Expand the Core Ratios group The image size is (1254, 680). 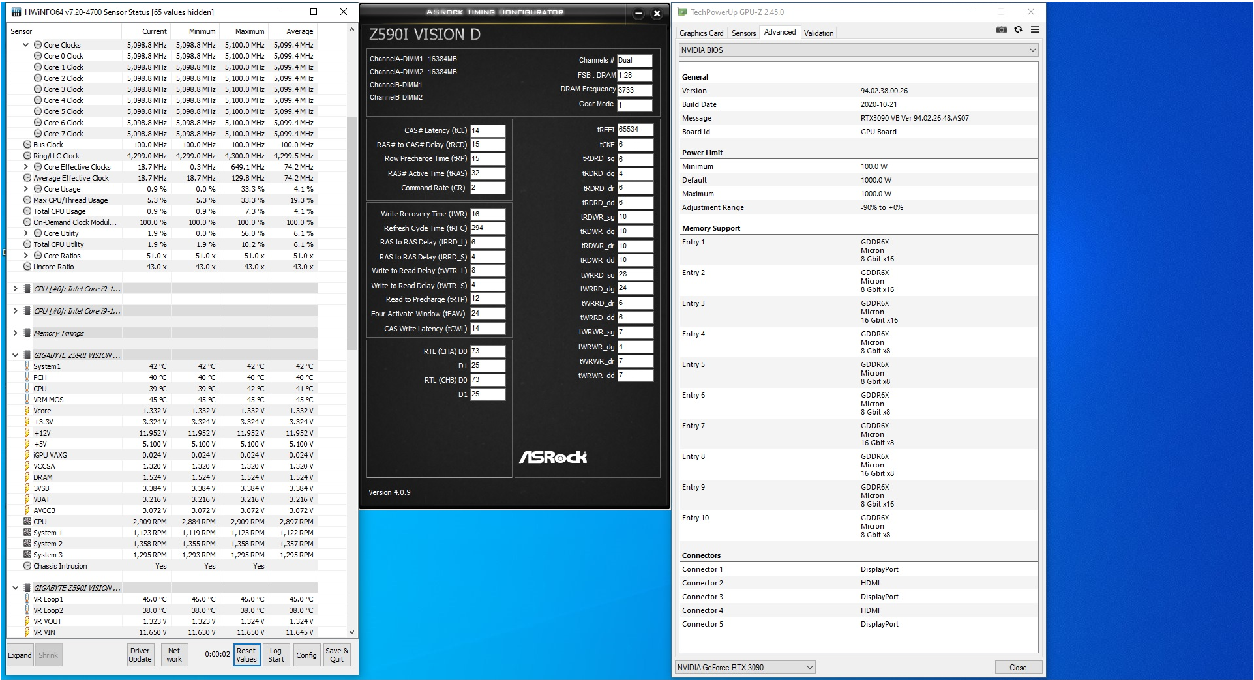point(25,256)
